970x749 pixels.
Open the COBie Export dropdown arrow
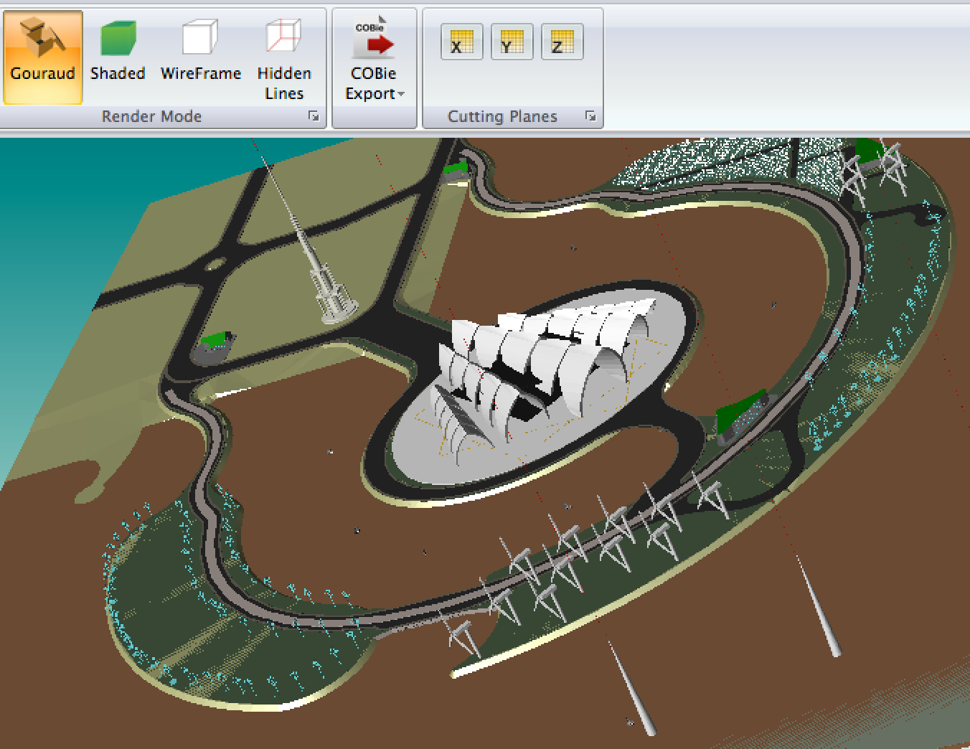(x=400, y=94)
